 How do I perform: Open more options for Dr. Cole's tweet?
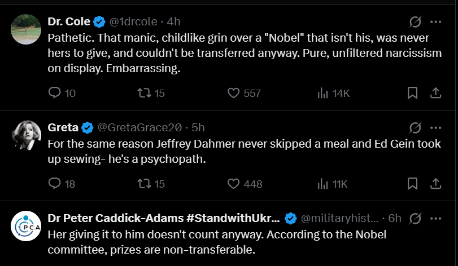coord(436,22)
